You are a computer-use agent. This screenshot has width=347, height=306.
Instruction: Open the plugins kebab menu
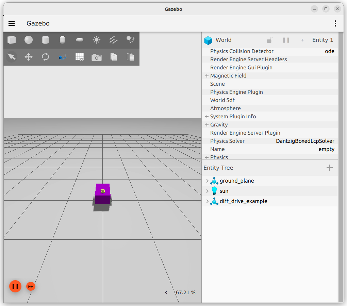(x=335, y=23)
